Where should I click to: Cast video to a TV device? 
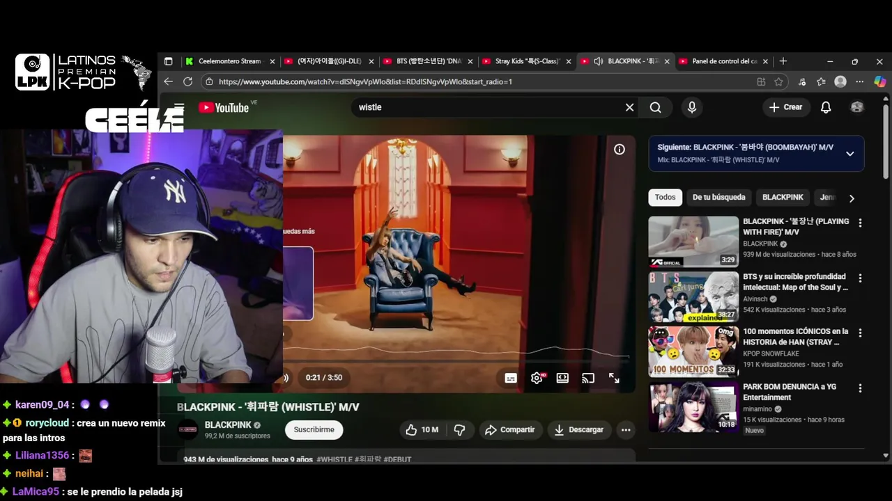point(588,378)
